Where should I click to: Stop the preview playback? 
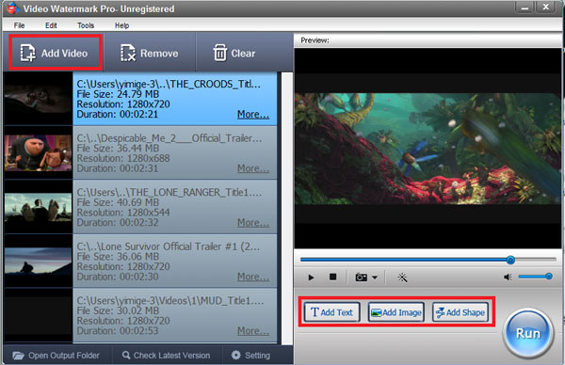pos(333,277)
